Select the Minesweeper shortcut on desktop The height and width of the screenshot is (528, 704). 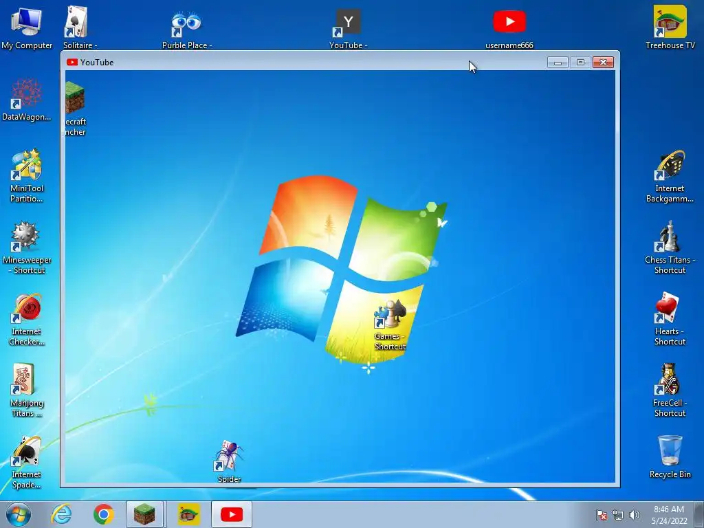tap(27, 247)
